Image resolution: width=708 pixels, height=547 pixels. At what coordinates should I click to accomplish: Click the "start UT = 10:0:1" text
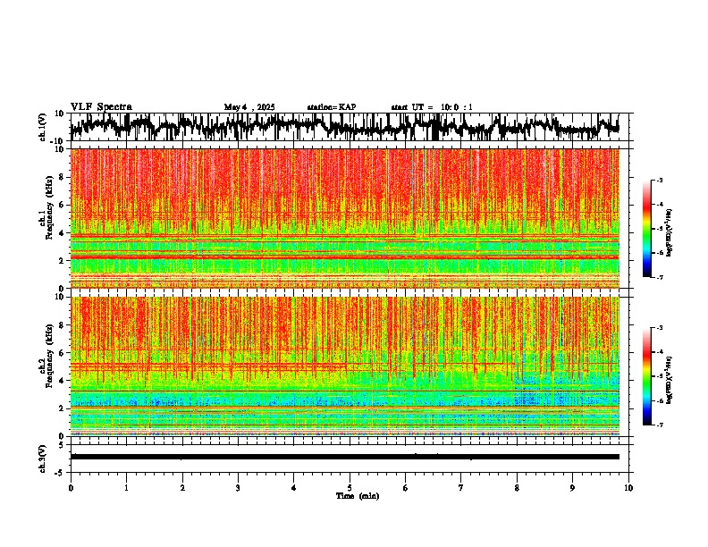[432, 107]
